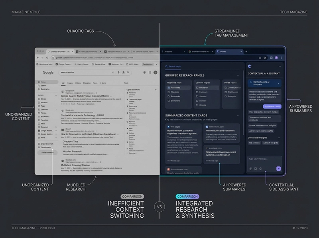This screenshot has height=238, width=319.
Task: Click the Google logo
Action: point(48,73)
